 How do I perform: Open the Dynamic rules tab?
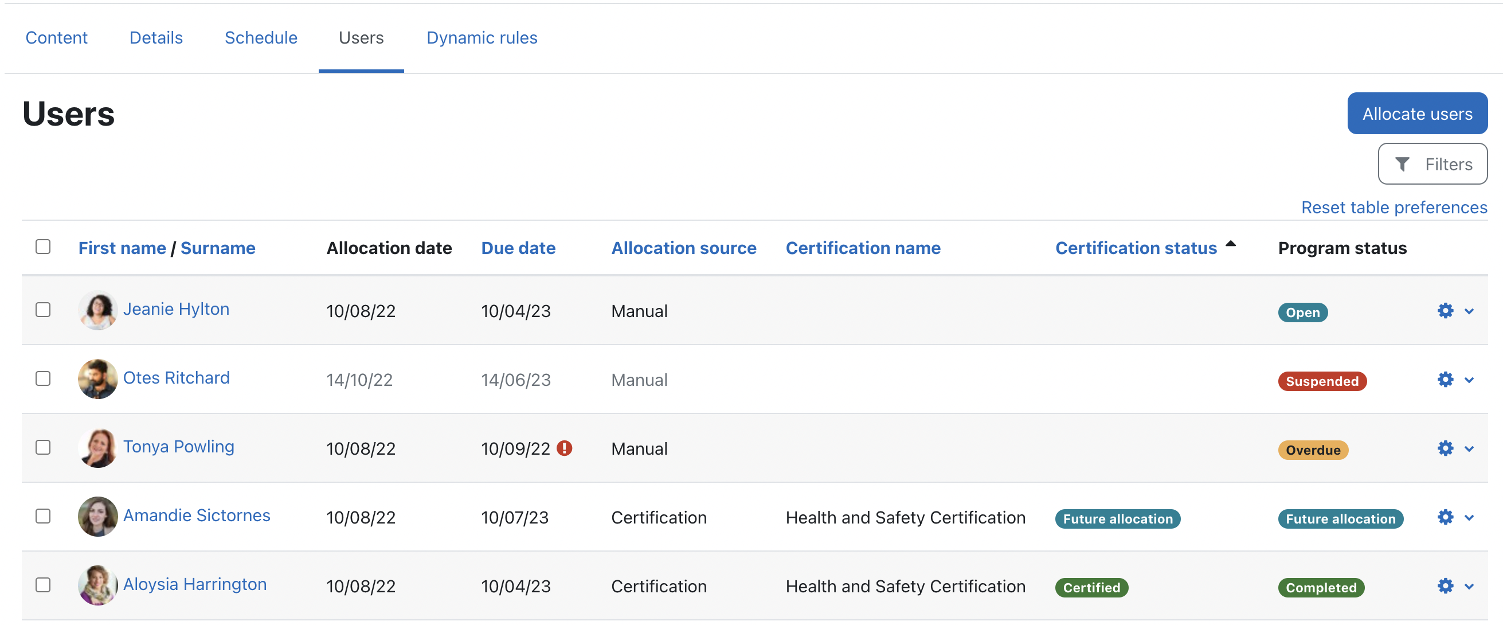coord(482,38)
